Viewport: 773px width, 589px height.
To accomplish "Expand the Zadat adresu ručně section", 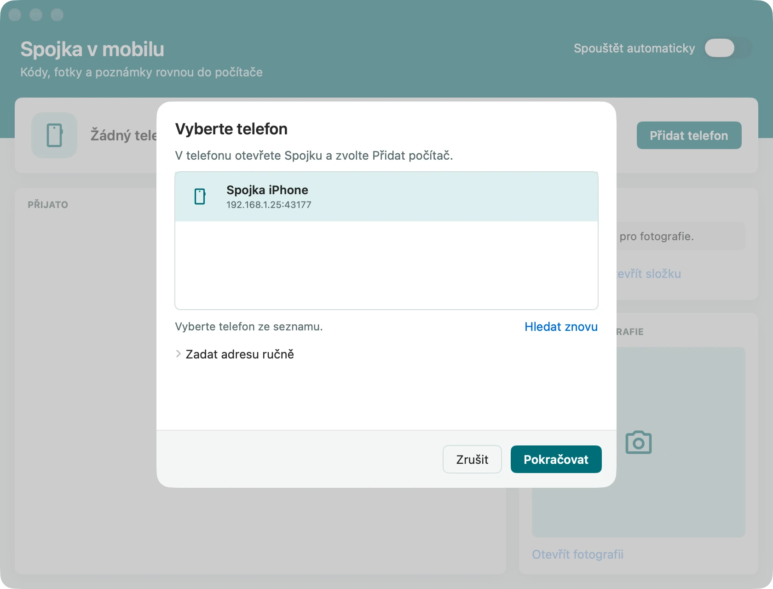I will pyautogui.click(x=235, y=354).
